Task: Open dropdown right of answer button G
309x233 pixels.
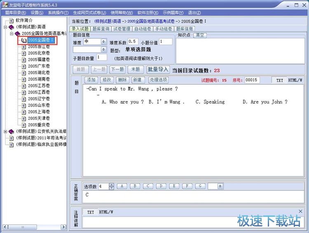Action: pos(220,186)
